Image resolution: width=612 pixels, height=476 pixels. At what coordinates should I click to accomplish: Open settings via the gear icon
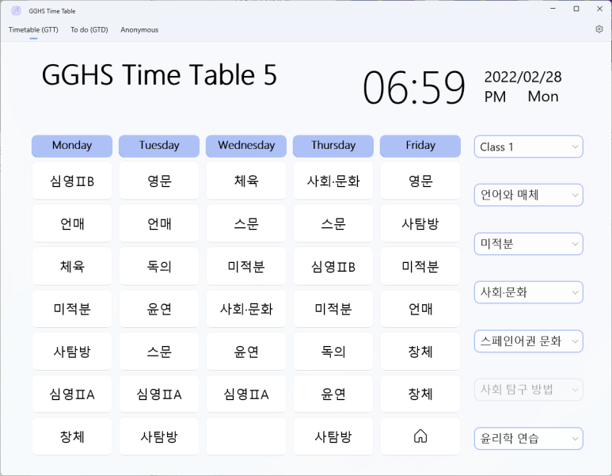tap(599, 29)
